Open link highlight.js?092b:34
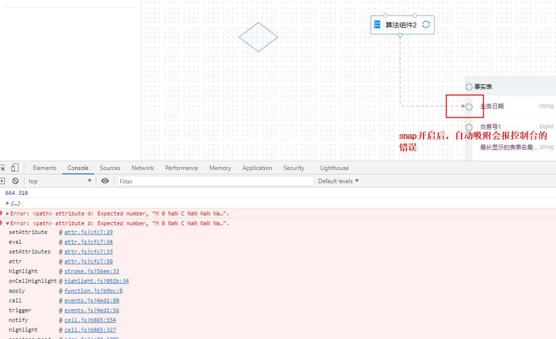 pyautogui.click(x=97, y=281)
